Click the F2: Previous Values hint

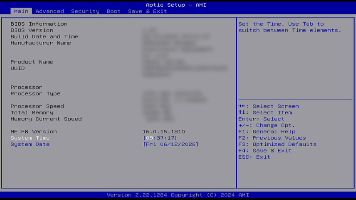[272, 138]
